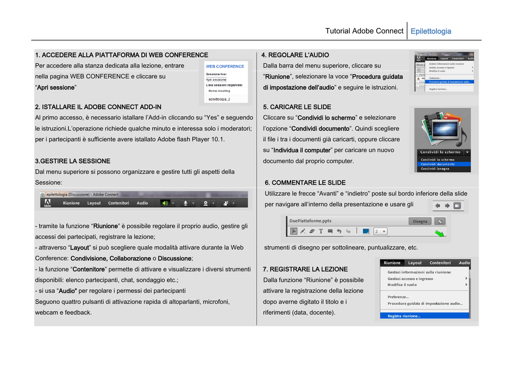This screenshot has height=370, width=522.
Task: Click Contenitori beside section 7's open Riunione menu
Action: click(440, 263)
